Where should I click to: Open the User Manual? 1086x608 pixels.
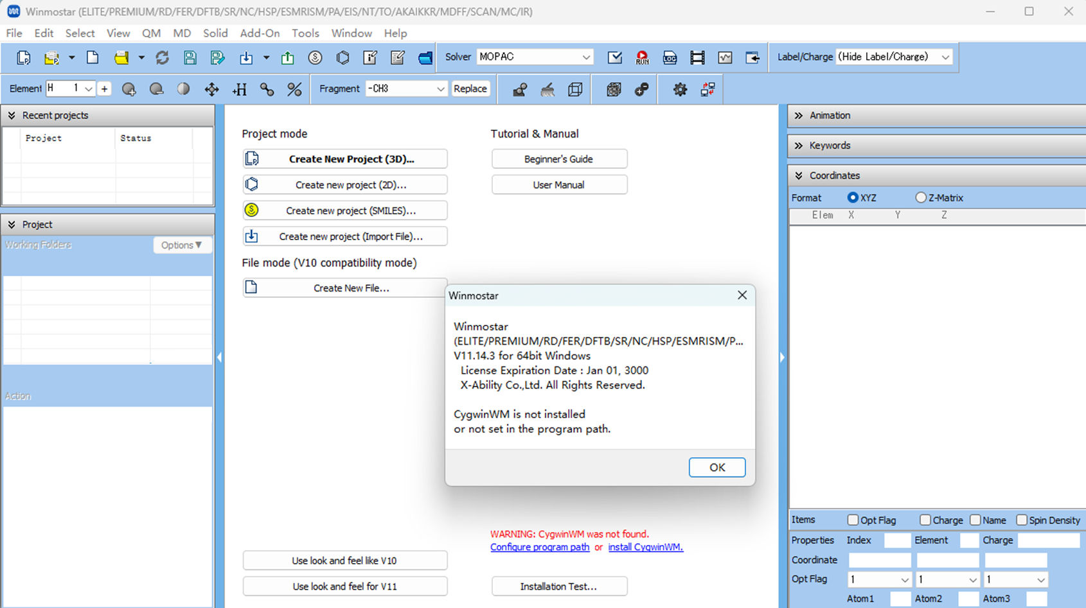(559, 185)
